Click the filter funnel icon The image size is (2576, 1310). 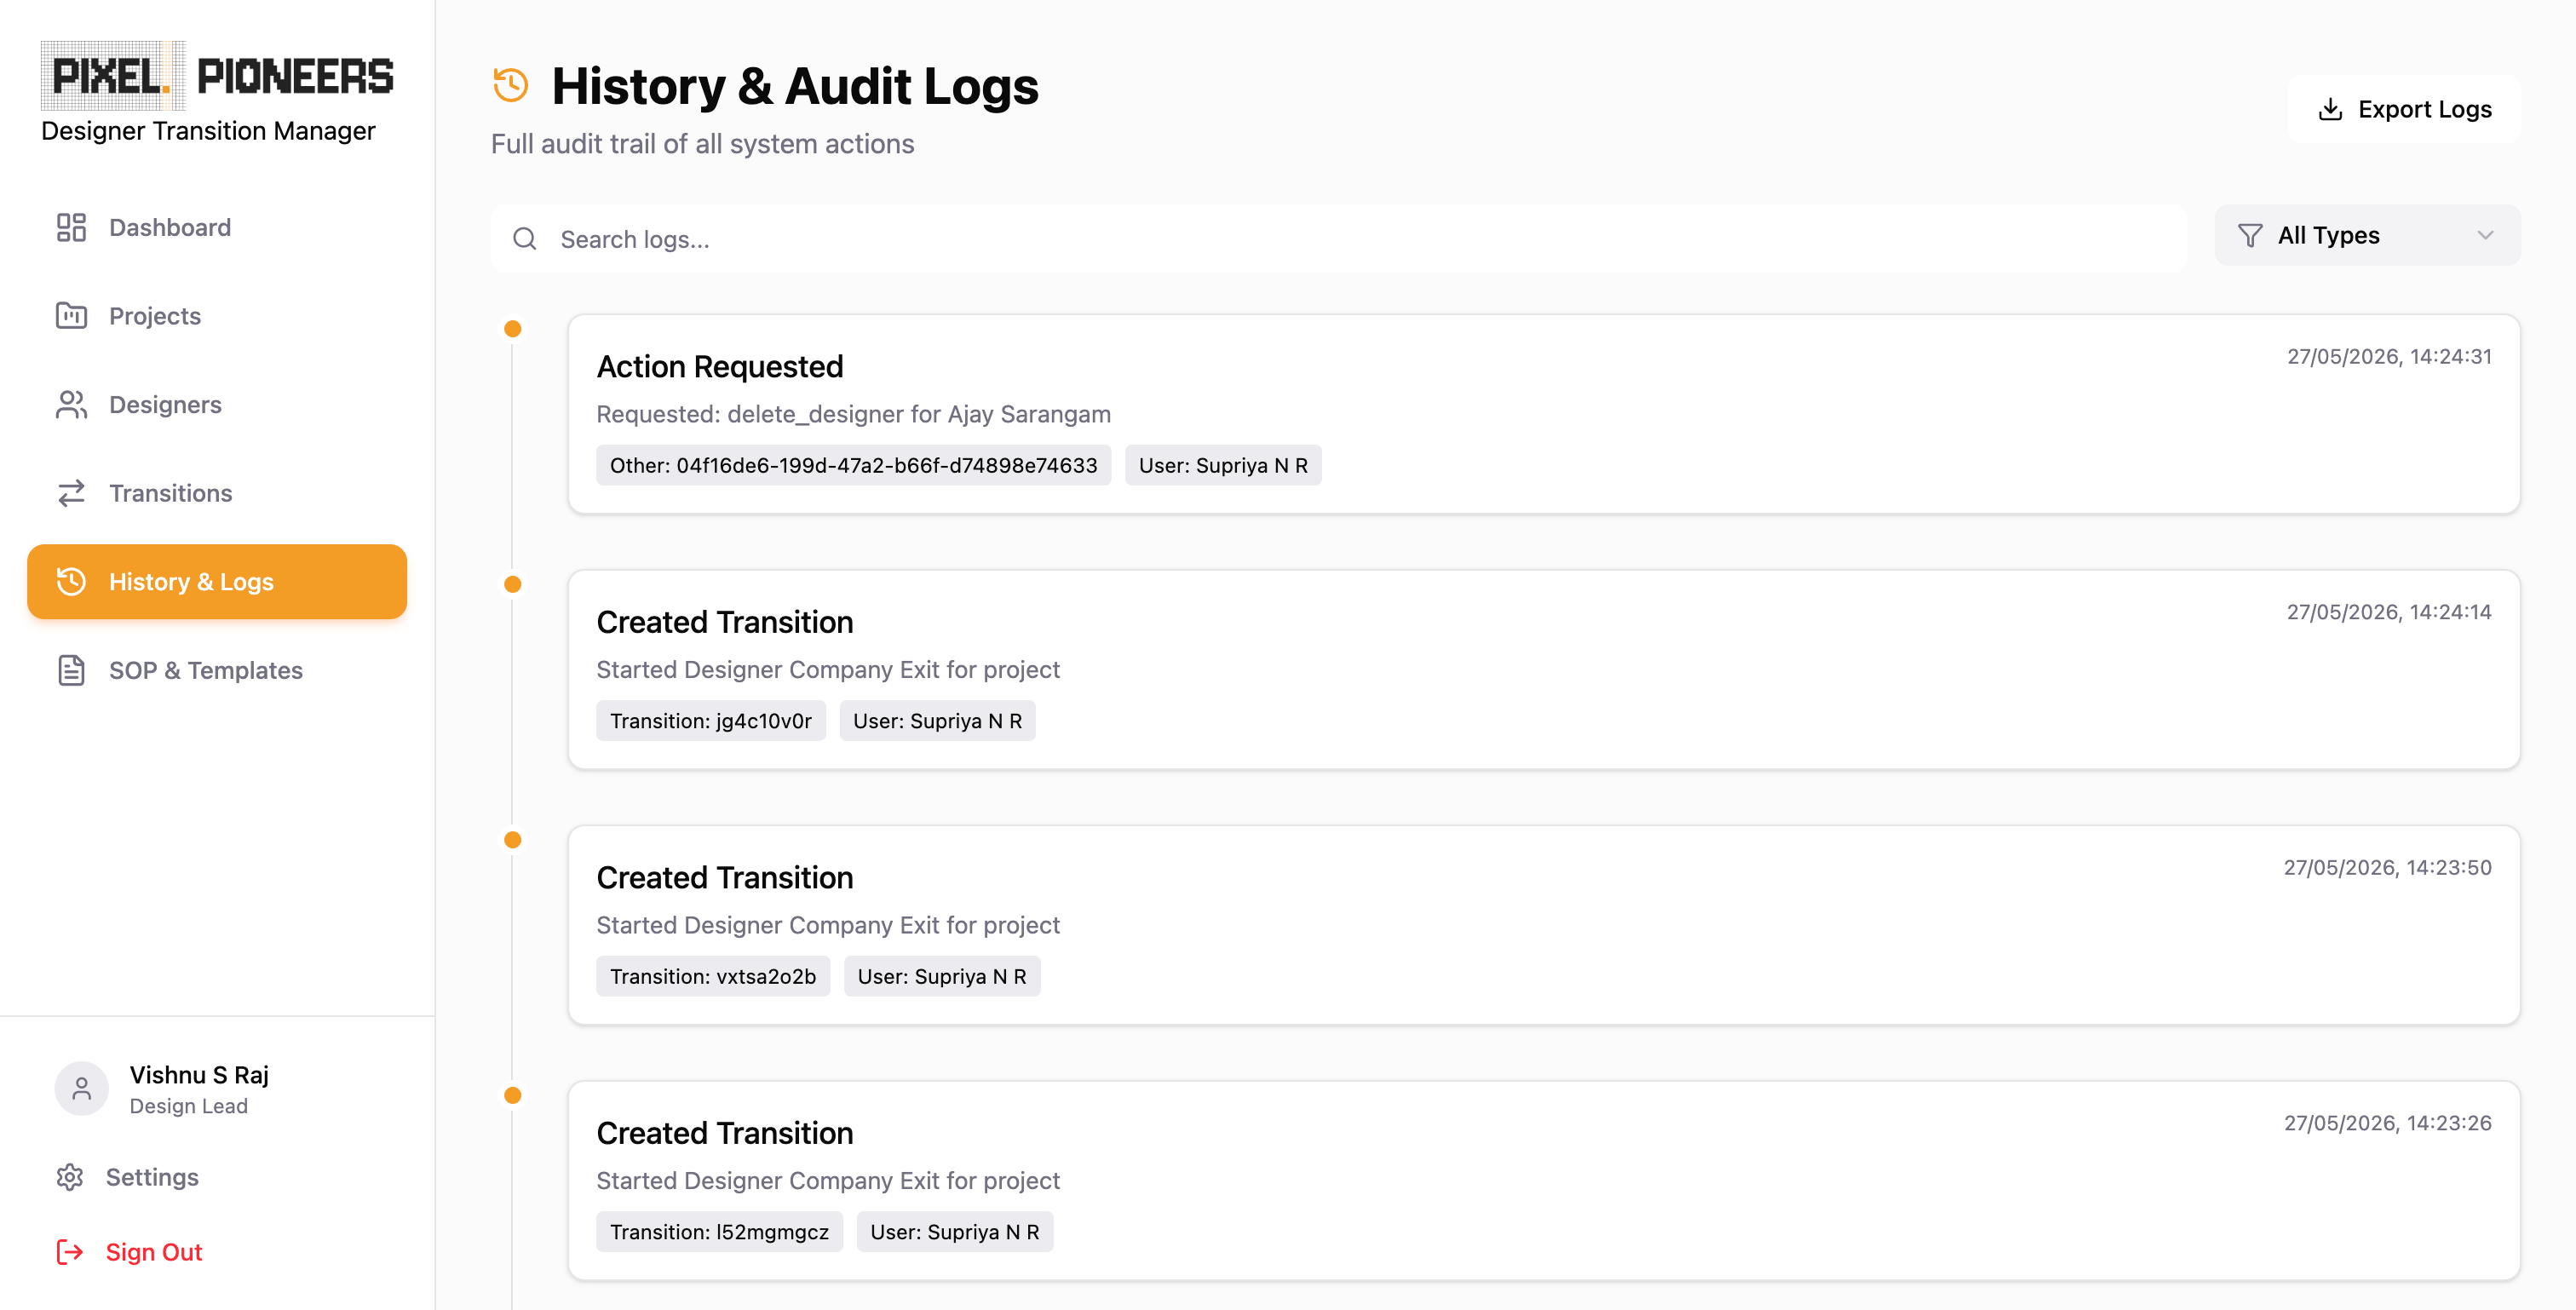2250,236
